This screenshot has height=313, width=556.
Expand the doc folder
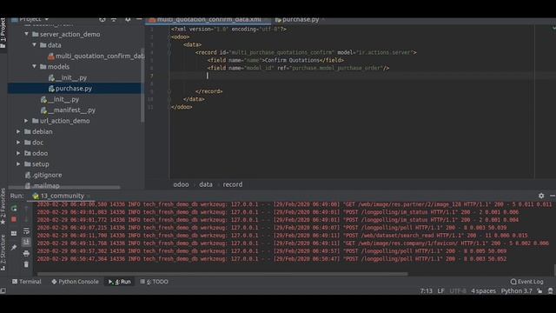[x=18, y=143]
